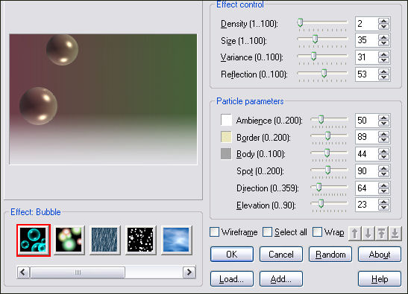Decrease Body value with down spinner
This screenshot has height=294, width=408.
[x=384, y=157]
